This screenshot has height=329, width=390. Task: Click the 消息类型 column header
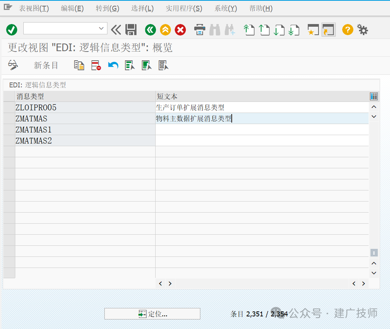tap(85, 96)
